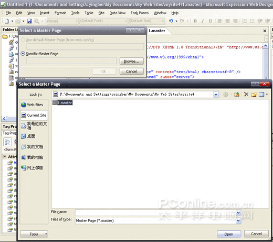Select Specific Master Page radio button
This screenshot has width=273, height=242.
(x=23, y=54)
